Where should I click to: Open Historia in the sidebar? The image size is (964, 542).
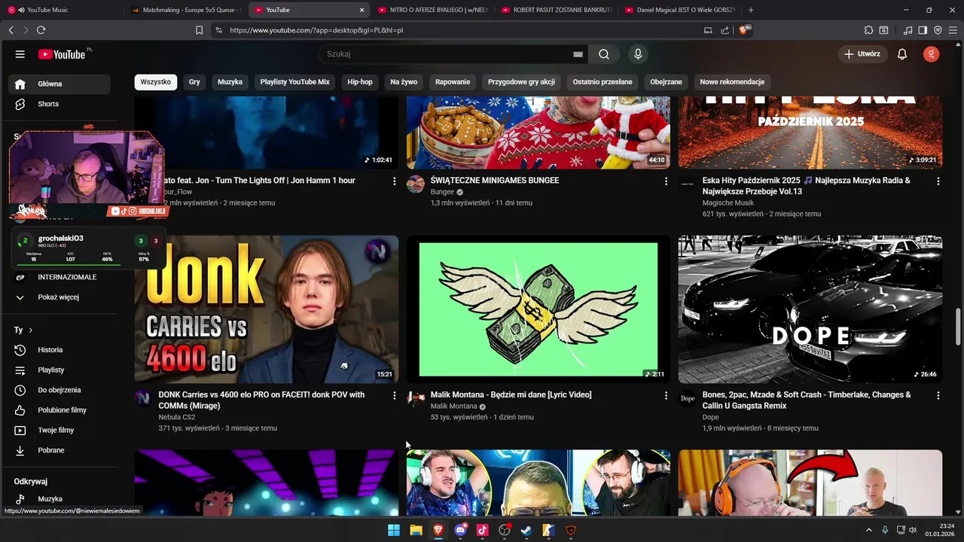[59, 350]
